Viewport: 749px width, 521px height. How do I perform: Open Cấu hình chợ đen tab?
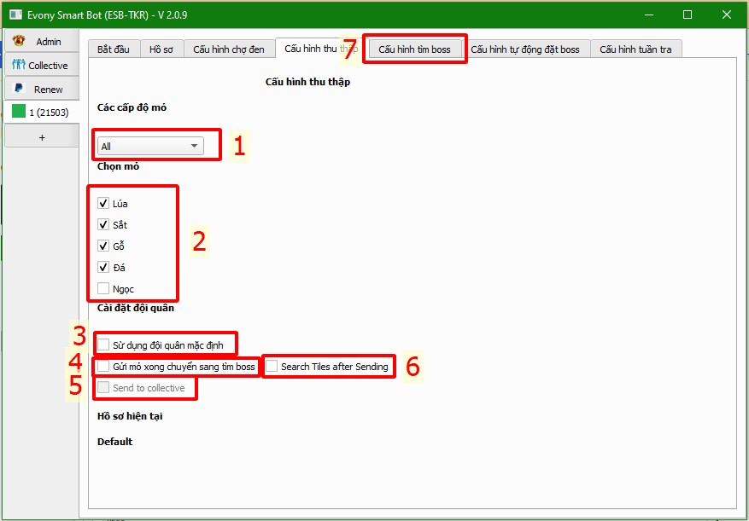pyautogui.click(x=228, y=49)
